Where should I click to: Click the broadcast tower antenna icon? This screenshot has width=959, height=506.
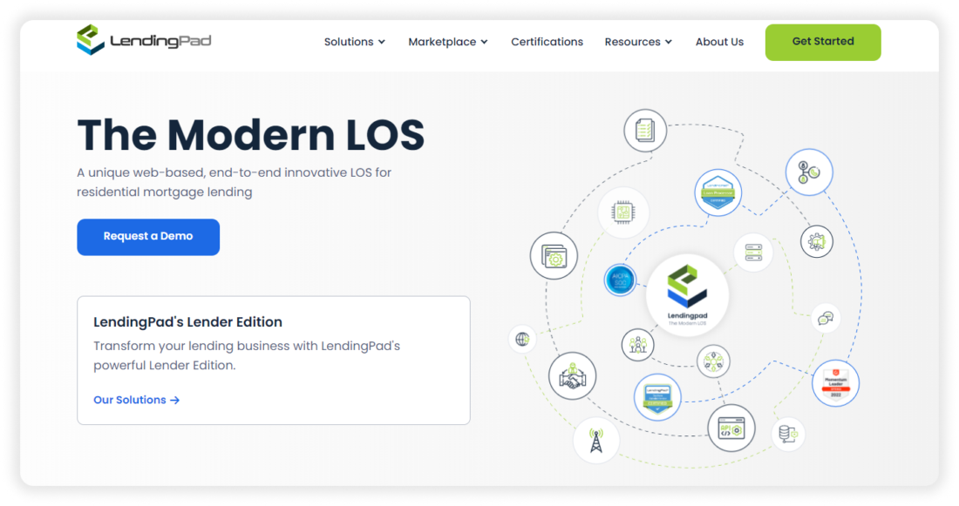[597, 442]
